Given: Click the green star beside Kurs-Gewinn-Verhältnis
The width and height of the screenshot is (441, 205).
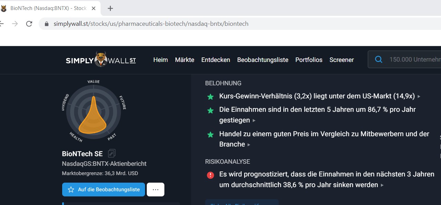Looking at the screenshot, I should (211, 97).
